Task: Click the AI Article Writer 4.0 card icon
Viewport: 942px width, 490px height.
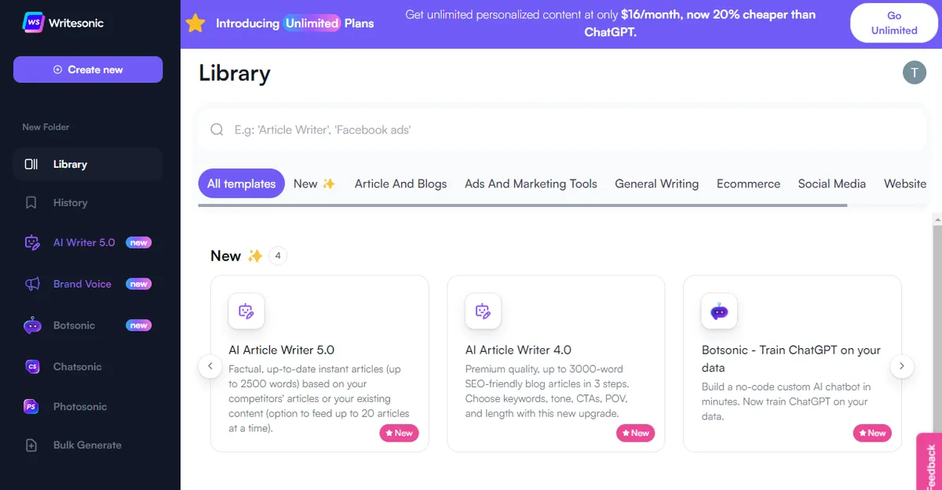Action: 483,311
